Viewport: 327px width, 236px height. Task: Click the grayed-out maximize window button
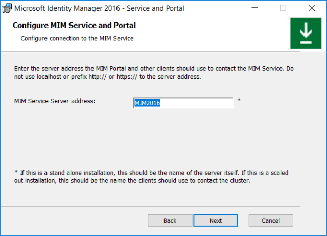283,8
